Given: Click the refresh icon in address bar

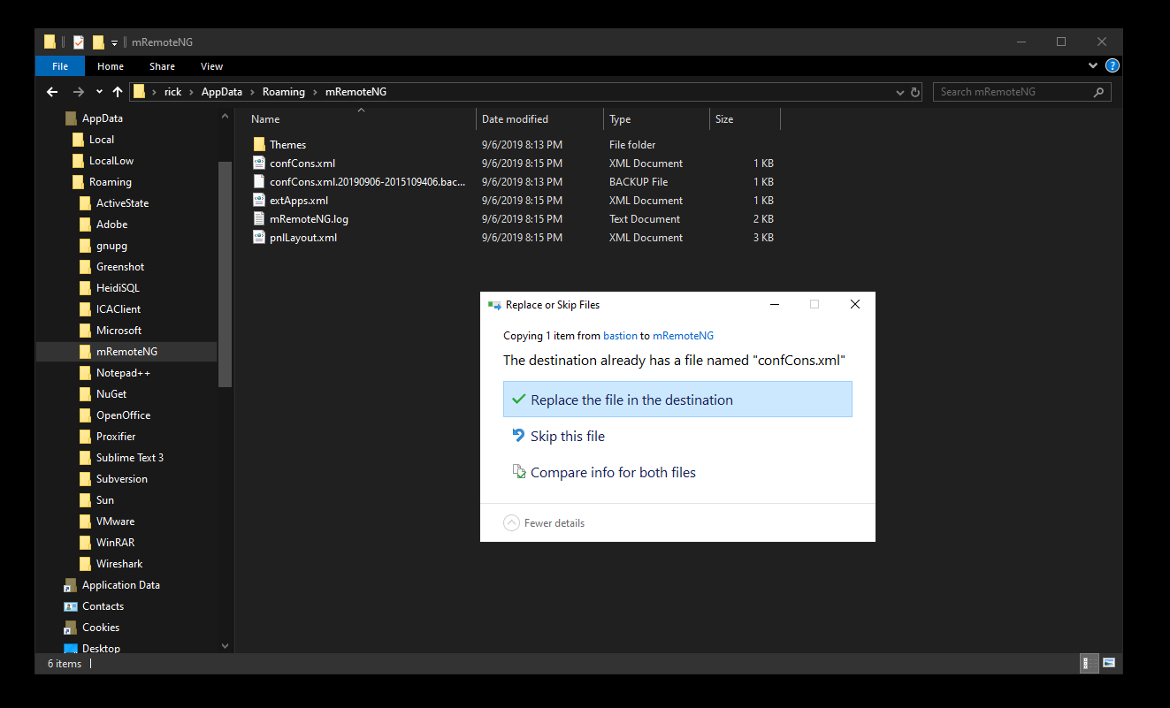Looking at the screenshot, I should point(915,92).
